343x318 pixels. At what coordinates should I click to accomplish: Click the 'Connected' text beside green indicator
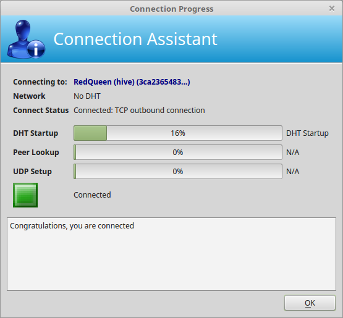(x=92, y=195)
